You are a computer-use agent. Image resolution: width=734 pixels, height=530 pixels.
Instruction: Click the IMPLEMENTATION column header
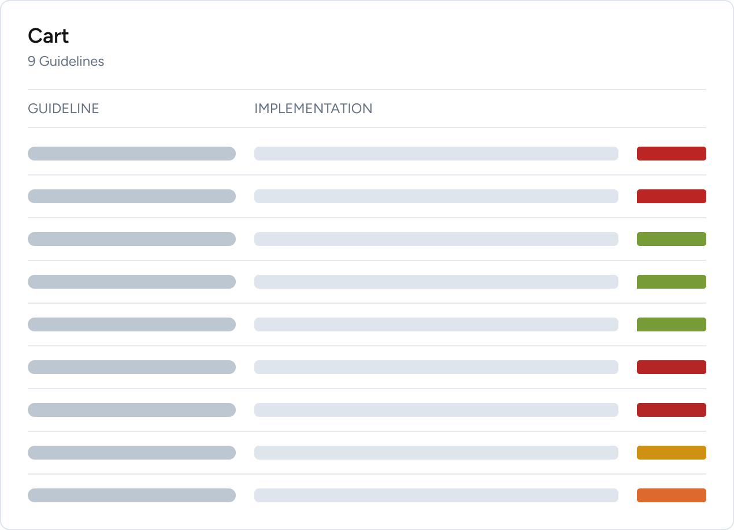(x=313, y=109)
